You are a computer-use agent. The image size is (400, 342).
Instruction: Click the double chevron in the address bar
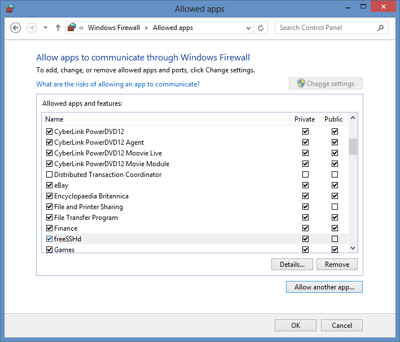click(x=81, y=28)
